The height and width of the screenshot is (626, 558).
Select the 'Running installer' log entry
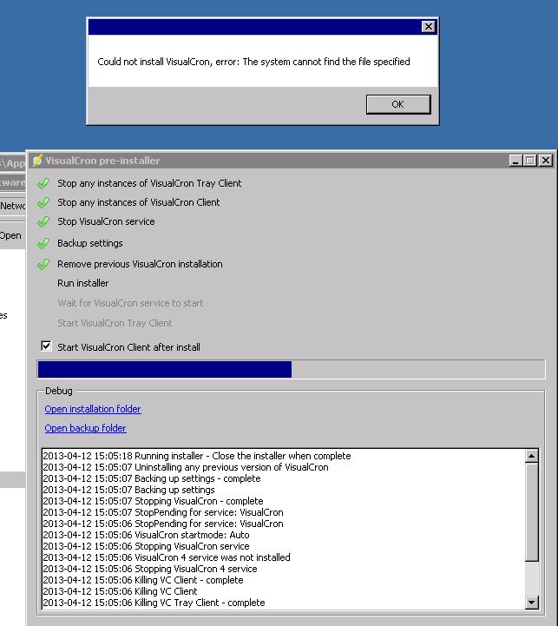click(196, 456)
